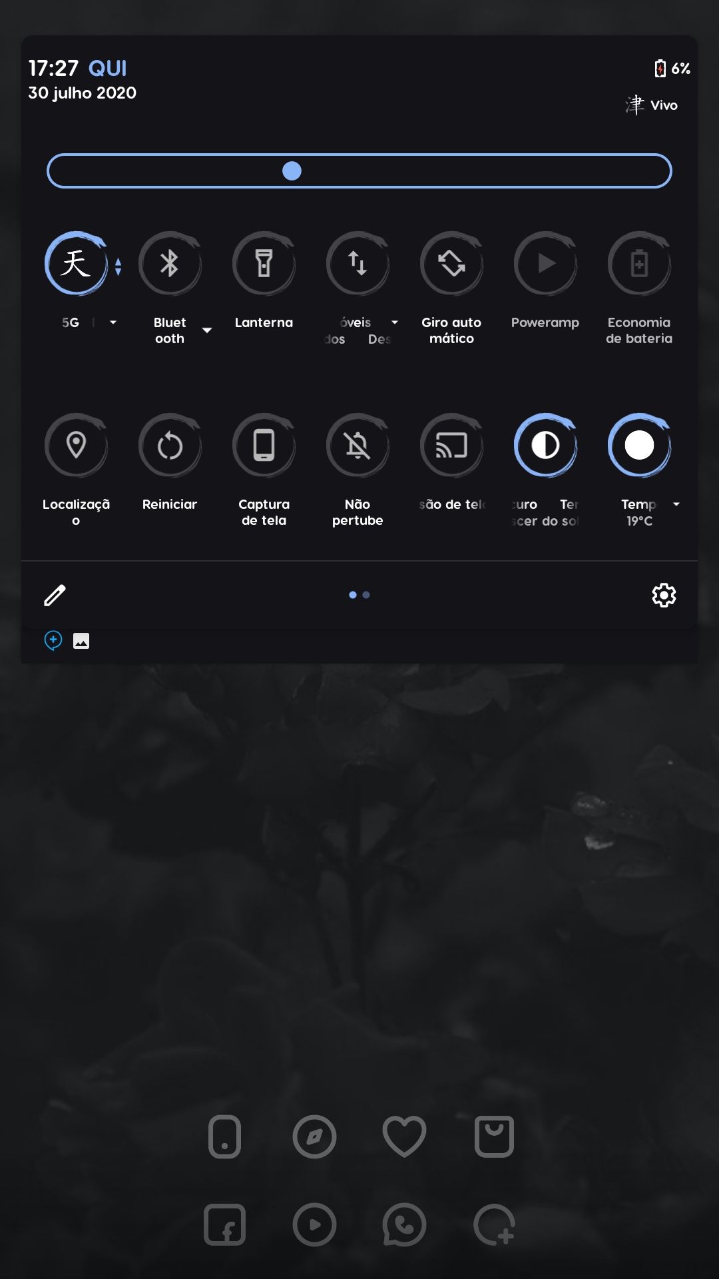
Task: Select first quick settings page dot
Action: tap(353, 595)
